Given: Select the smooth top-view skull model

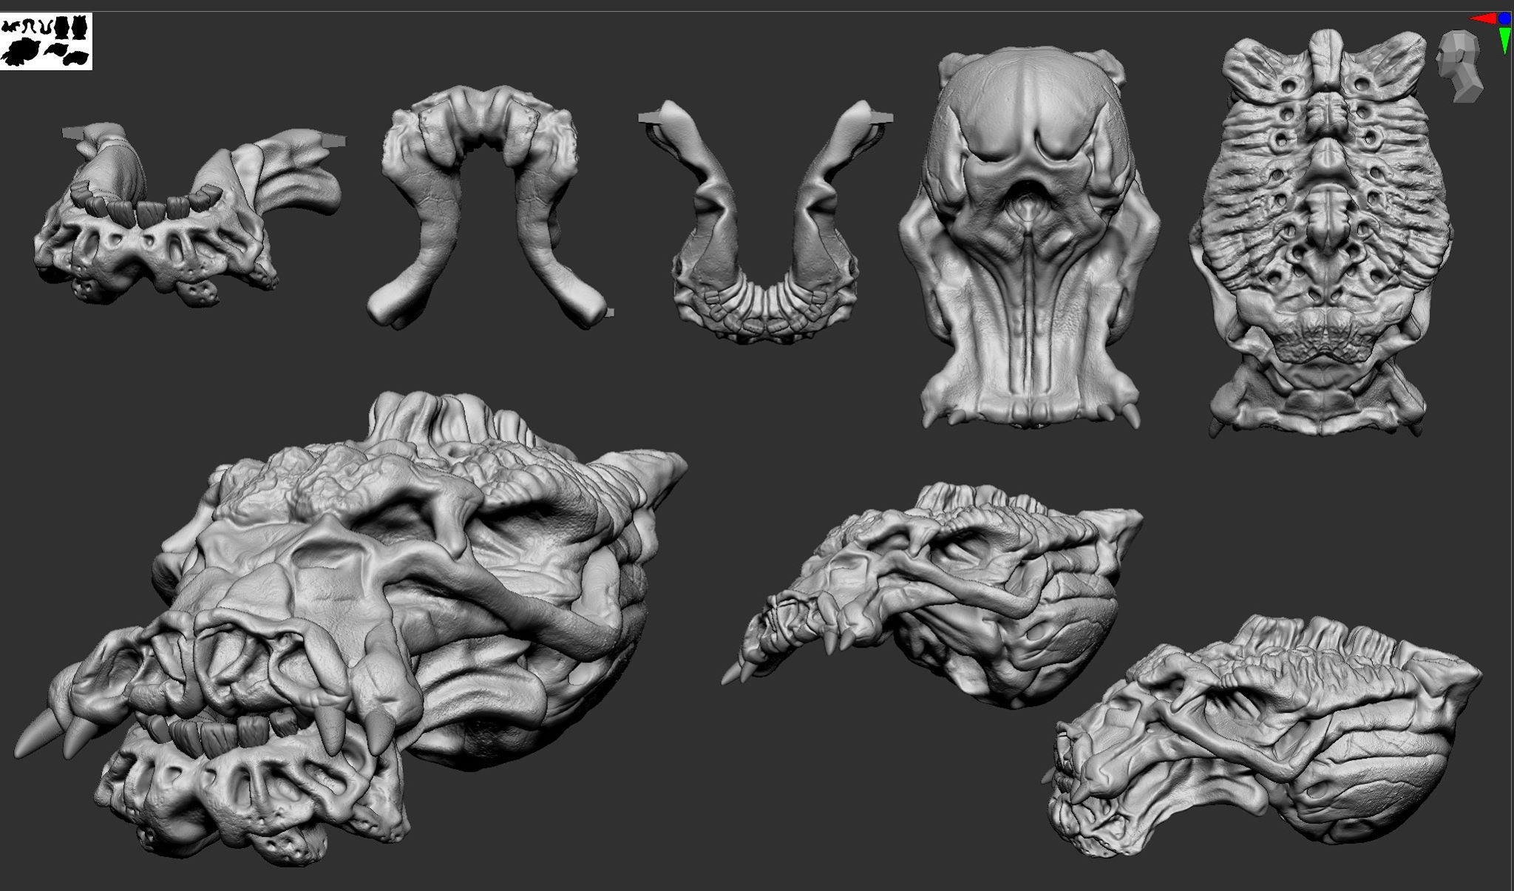Looking at the screenshot, I should (1029, 237).
